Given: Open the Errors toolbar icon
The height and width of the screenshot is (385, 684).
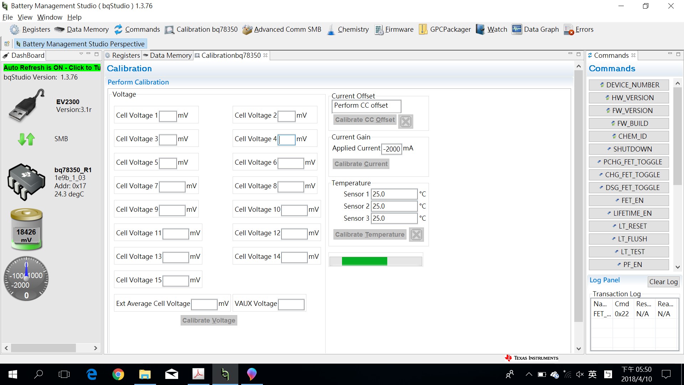Looking at the screenshot, I should (569, 30).
